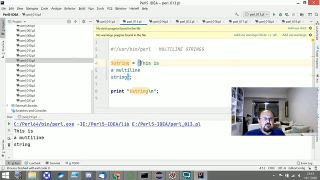
Task: Close the perl_013.pl editor tab
Action: coord(144,21)
